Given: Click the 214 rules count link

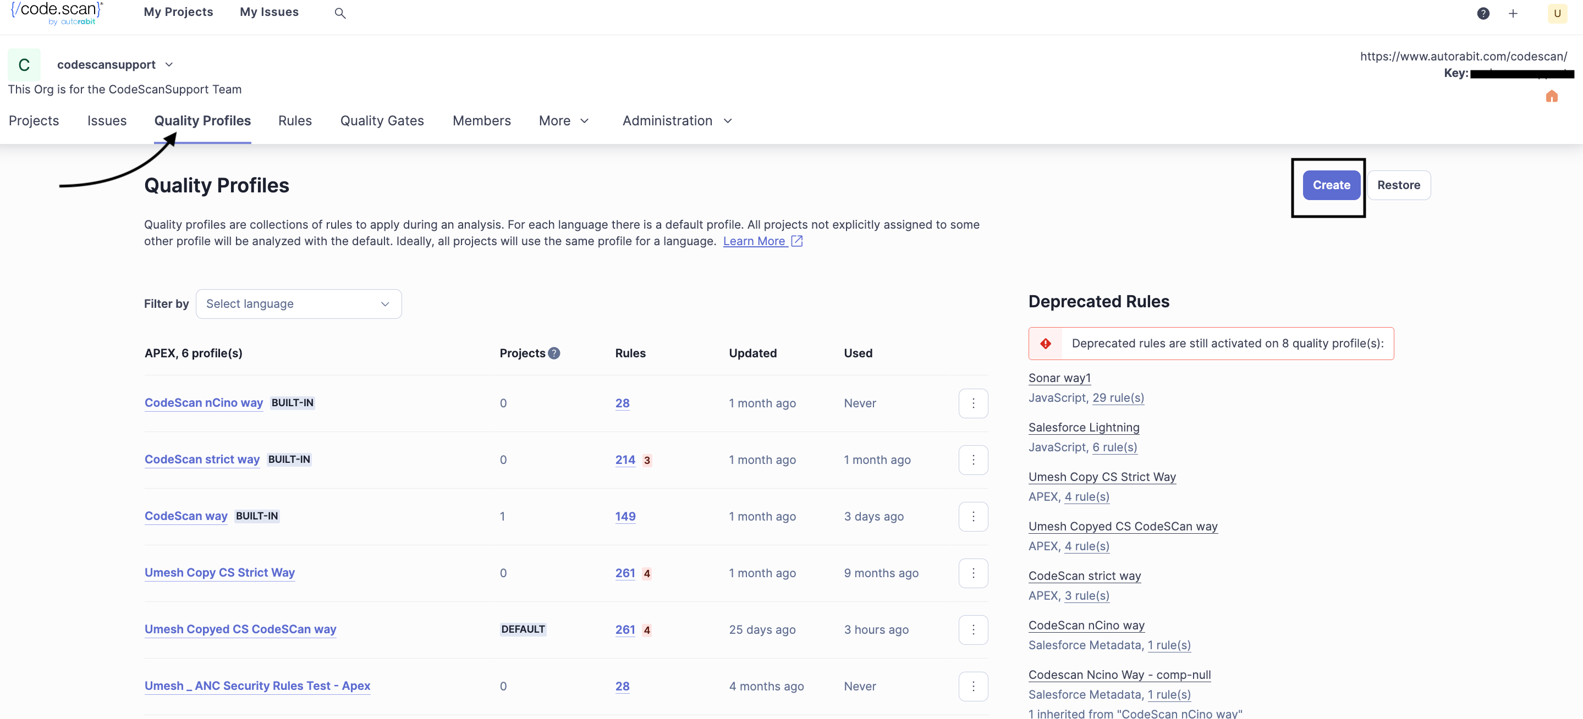Looking at the screenshot, I should coord(625,460).
